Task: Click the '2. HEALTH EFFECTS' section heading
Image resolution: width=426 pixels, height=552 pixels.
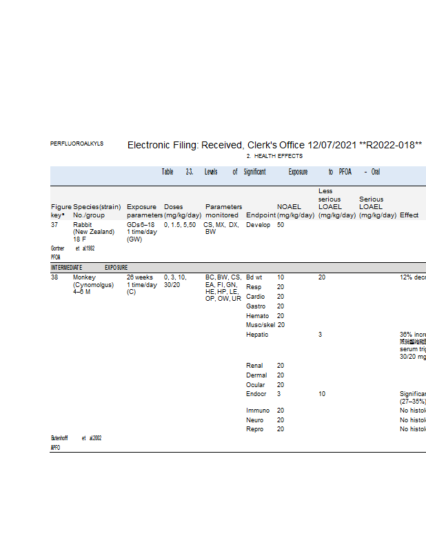Action: [274, 156]
